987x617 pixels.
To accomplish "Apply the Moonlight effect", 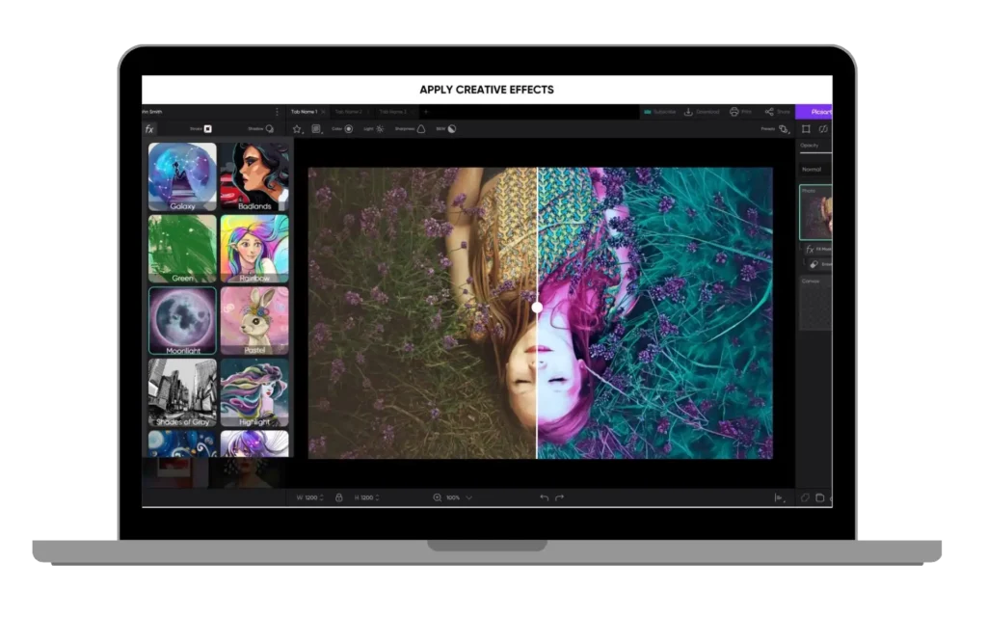I will tap(182, 320).
